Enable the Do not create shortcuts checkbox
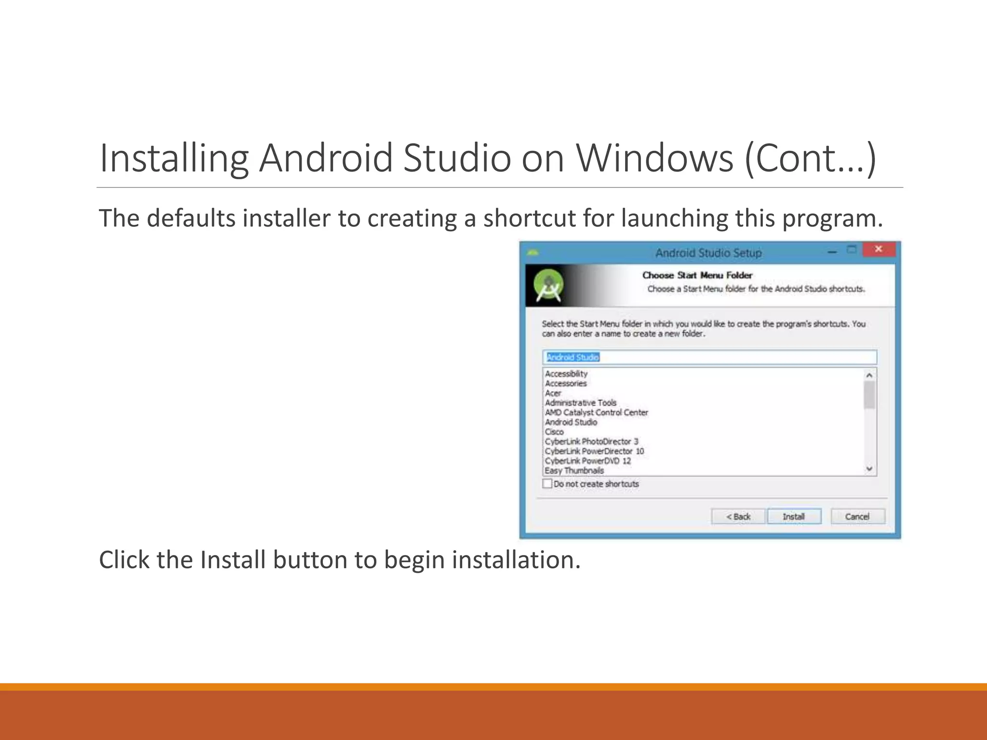 point(547,483)
